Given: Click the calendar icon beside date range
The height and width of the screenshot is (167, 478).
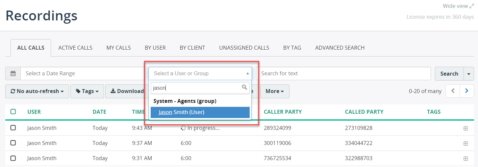Looking at the screenshot, I should (x=13, y=74).
